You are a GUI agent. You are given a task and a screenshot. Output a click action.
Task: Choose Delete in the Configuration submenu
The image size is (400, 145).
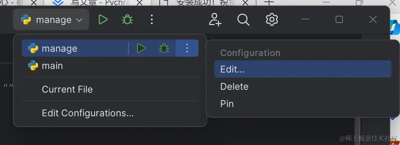(234, 86)
